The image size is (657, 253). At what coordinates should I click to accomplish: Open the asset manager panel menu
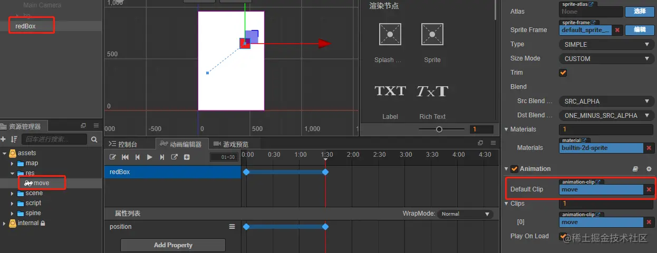96,126
